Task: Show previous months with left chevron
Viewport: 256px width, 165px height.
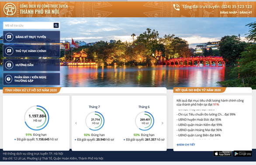Action: [76, 123]
